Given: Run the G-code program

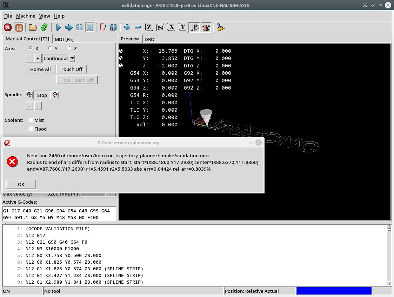Looking at the screenshot, I should click(59, 27).
